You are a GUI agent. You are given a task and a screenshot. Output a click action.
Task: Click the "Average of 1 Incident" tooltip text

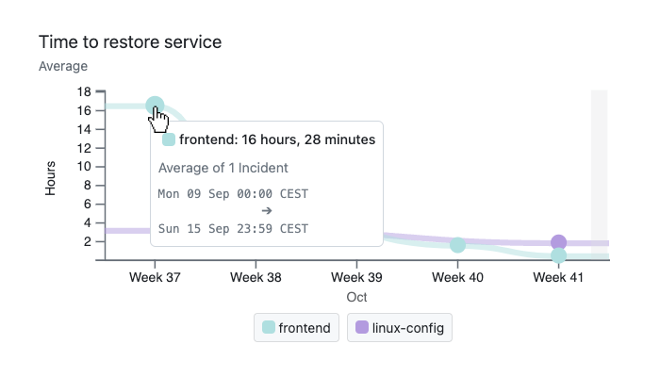pyautogui.click(x=223, y=168)
